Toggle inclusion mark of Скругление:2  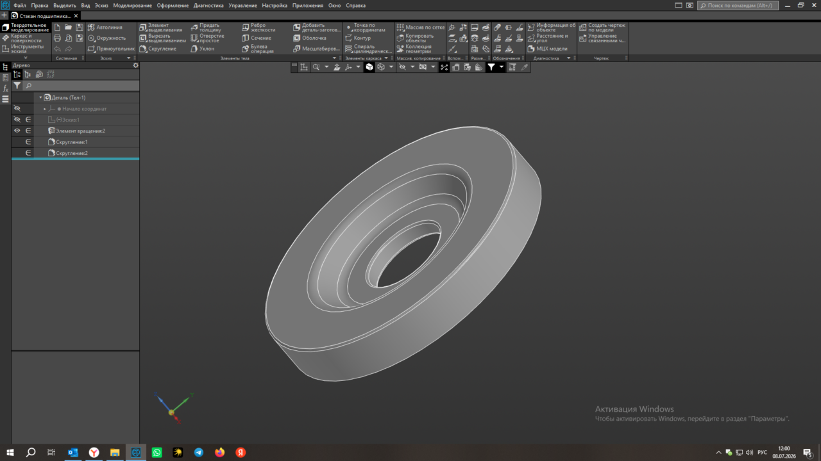point(28,153)
